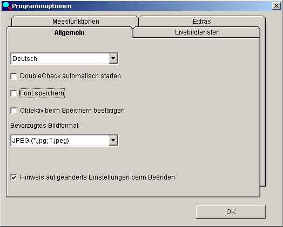The height and width of the screenshot is (227, 283).
Task: Confirm settings with the OK button
Action: [231, 212]
